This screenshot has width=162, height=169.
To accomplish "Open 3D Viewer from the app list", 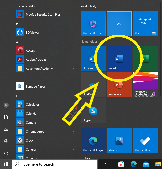I will click(32, 33).
